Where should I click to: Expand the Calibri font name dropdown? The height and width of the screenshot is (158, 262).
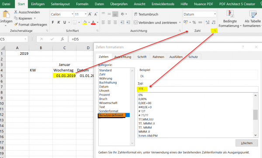[x=72, y=14]
